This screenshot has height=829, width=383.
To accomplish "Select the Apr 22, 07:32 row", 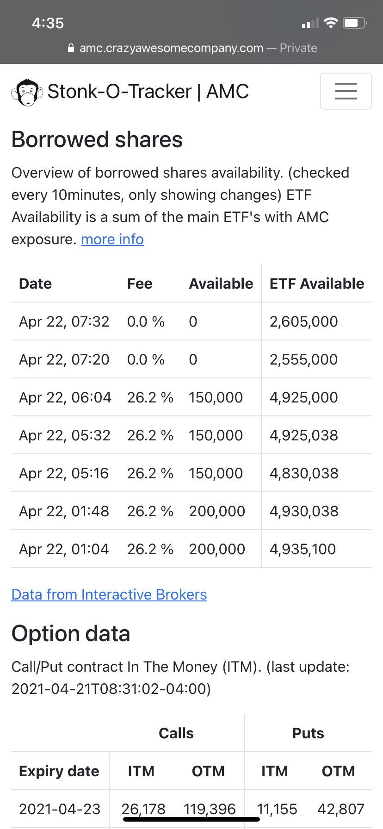I will [191, 322].
